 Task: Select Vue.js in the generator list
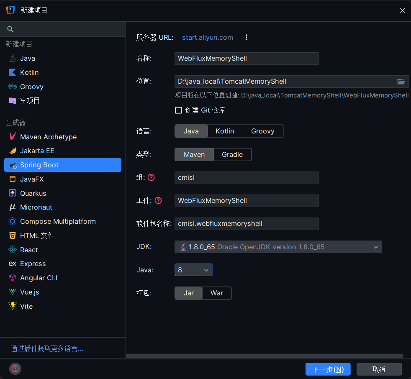(x=63, y=292)
